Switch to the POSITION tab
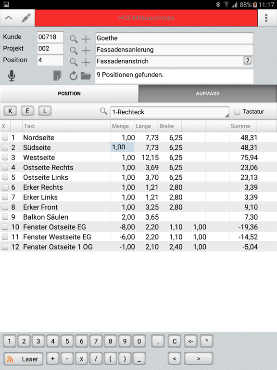The height and width of the screenshot is (370, 277). coord(69,93)
